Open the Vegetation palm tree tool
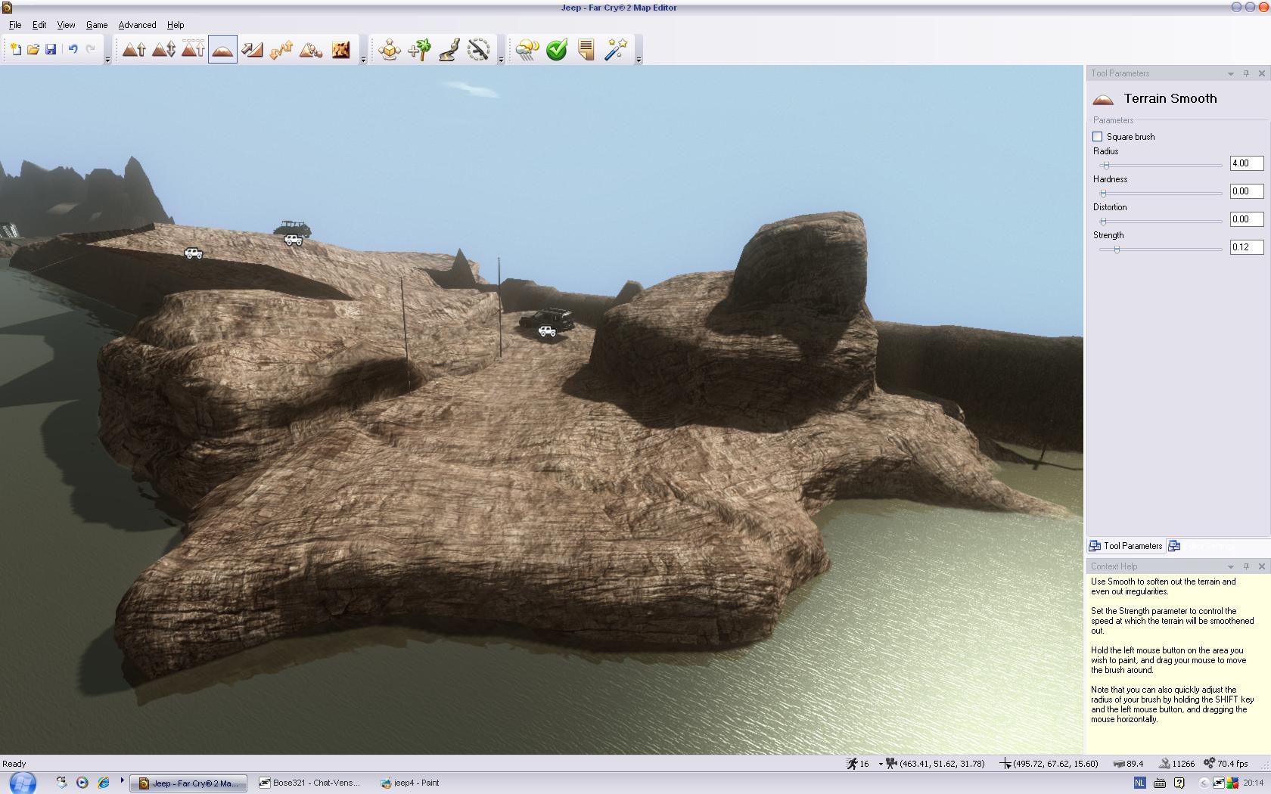This screenshot has height=794, width=1271. 419,50
